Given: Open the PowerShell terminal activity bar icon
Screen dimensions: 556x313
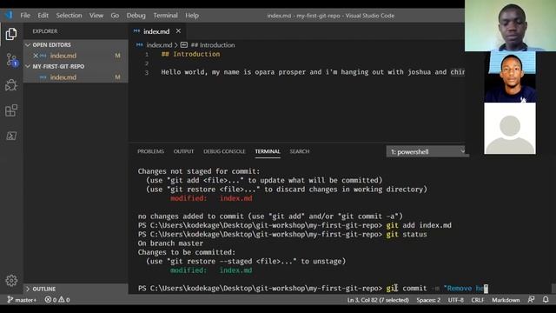Looking at the screenshot, I should [11, 136].
